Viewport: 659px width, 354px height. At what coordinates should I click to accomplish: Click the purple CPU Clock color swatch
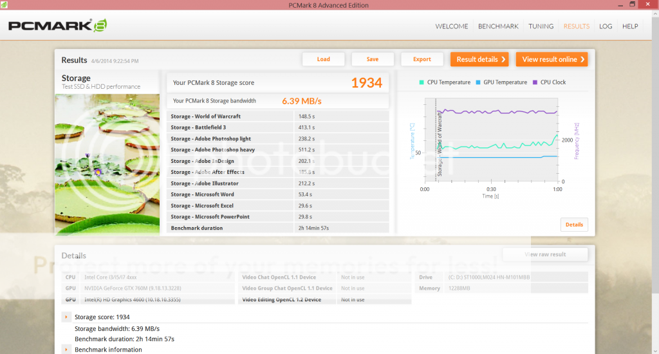(x=535, y=82)
